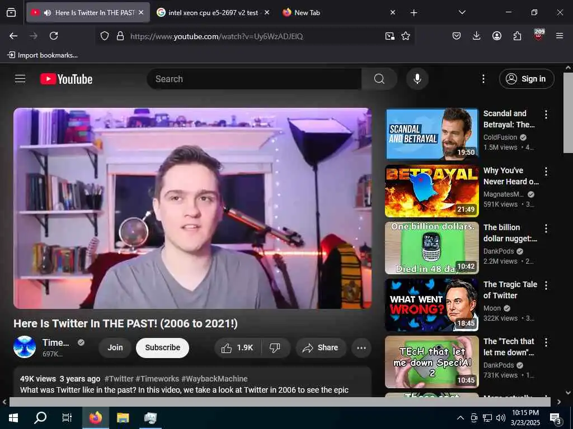Reload the current page
The height and width of the screenshot is (429, 573).
click(x=54, y=36)
